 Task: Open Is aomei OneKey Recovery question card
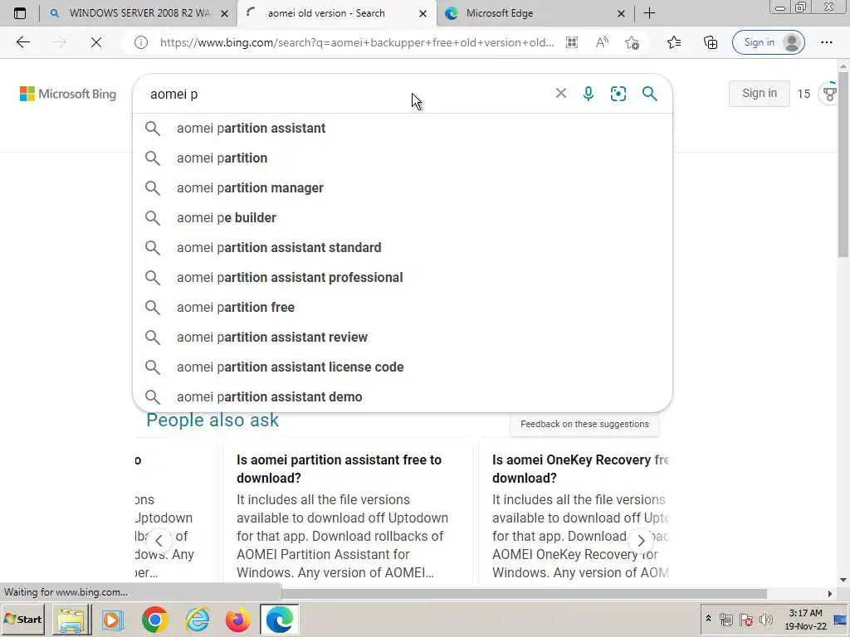click(580, 469)
